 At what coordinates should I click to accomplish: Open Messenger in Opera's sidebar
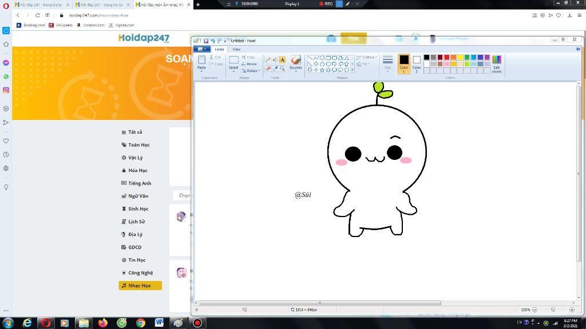click(6, 63)
